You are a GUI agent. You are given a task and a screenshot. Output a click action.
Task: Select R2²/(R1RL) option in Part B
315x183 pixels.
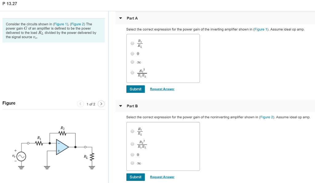coord(132,144)
